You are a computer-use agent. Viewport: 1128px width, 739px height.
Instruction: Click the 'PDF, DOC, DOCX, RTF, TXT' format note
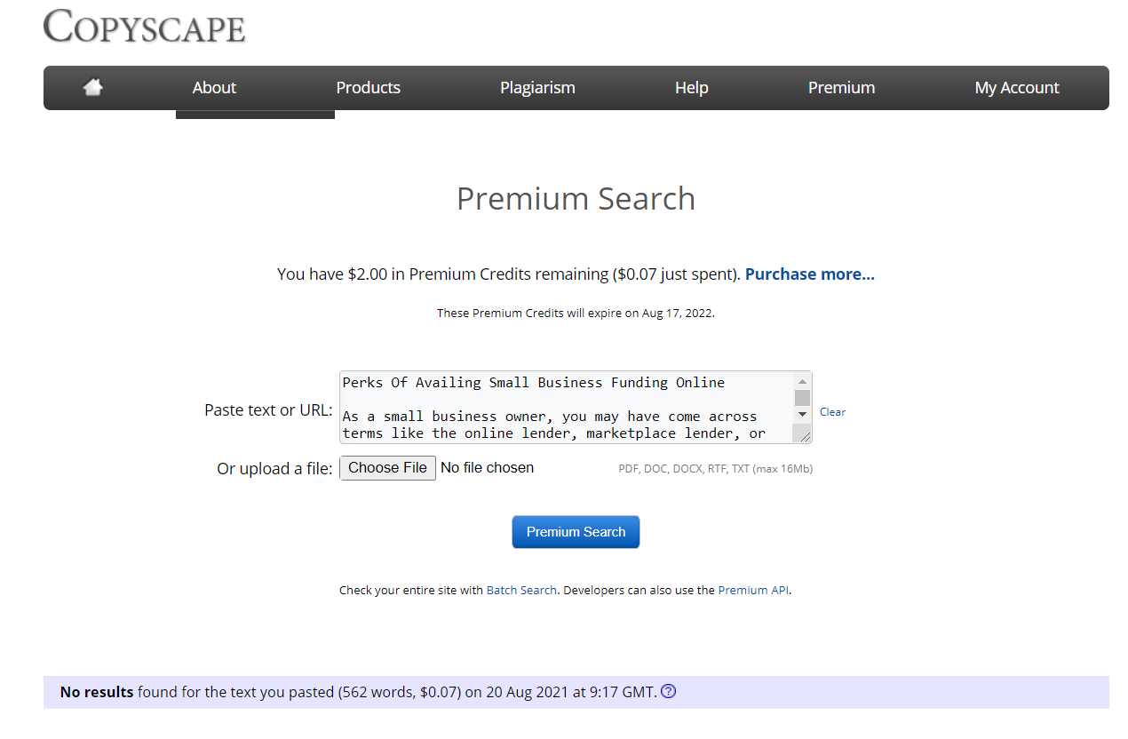click(715, 469)
